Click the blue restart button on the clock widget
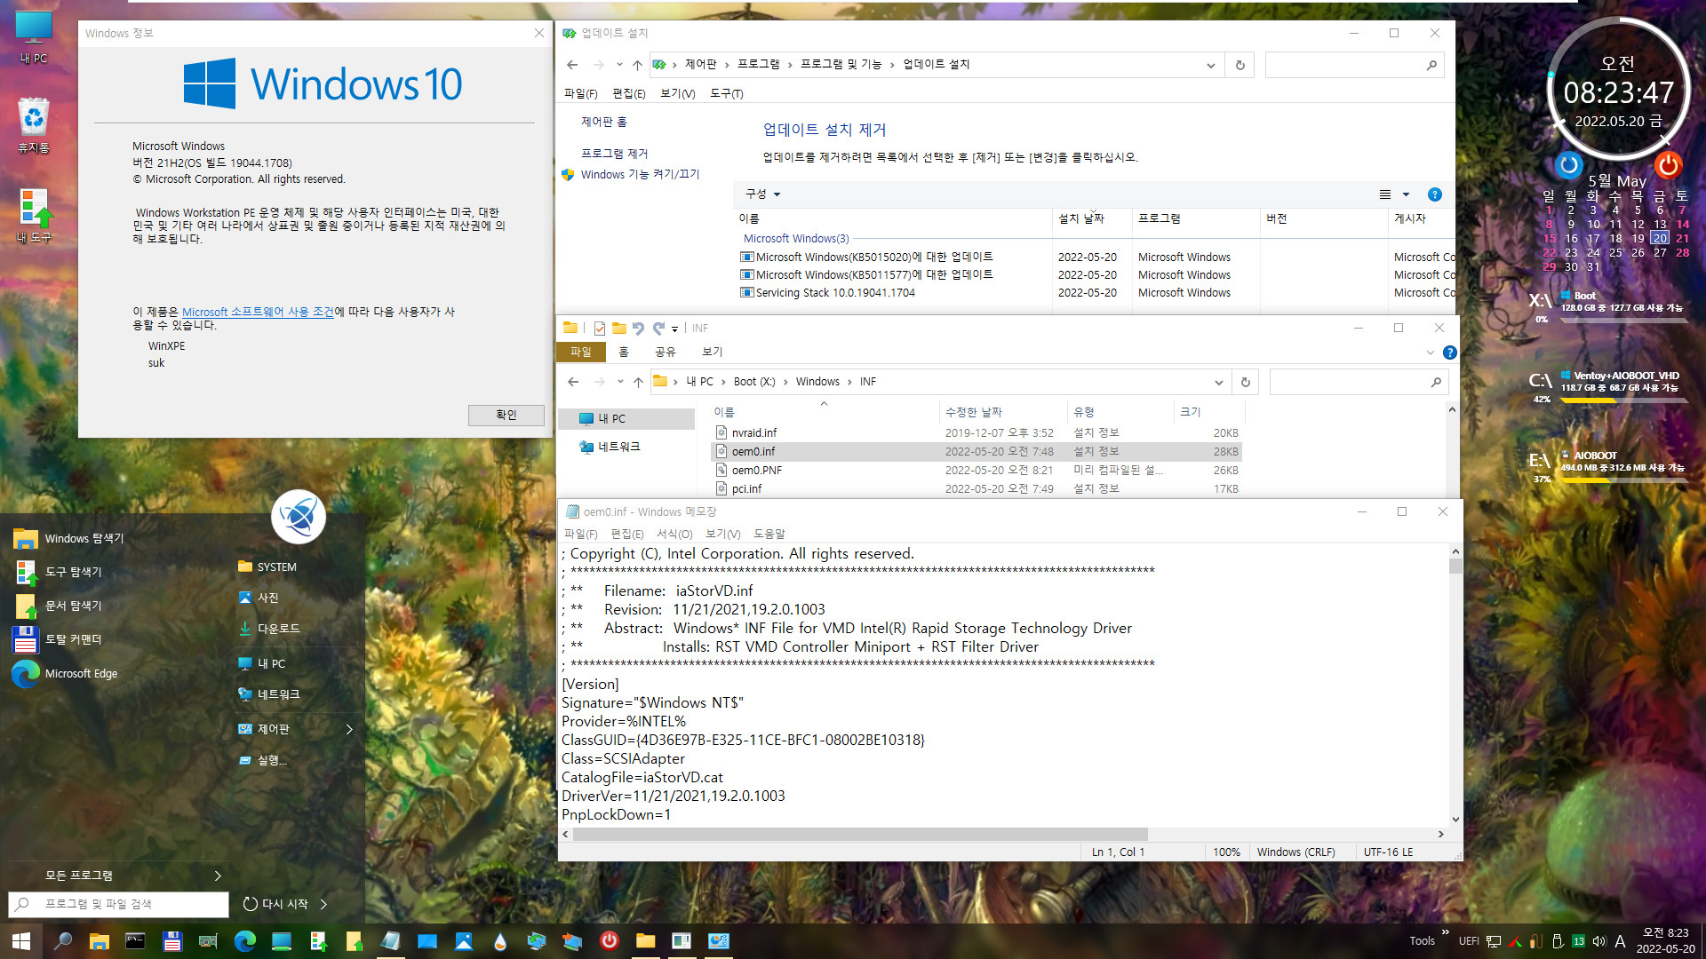This screenshot has width=1706, height=959. (x=1569, y=164)
